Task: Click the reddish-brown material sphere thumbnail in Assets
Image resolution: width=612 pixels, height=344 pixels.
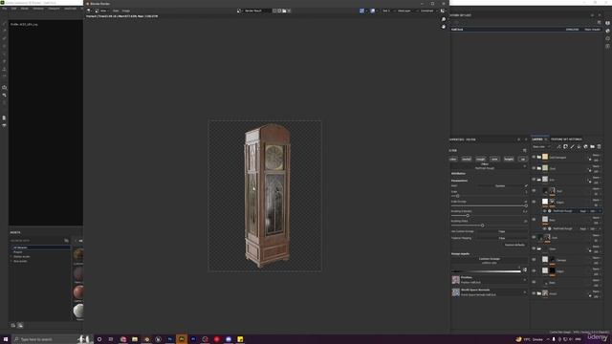Action: click(x=78, y=291)
